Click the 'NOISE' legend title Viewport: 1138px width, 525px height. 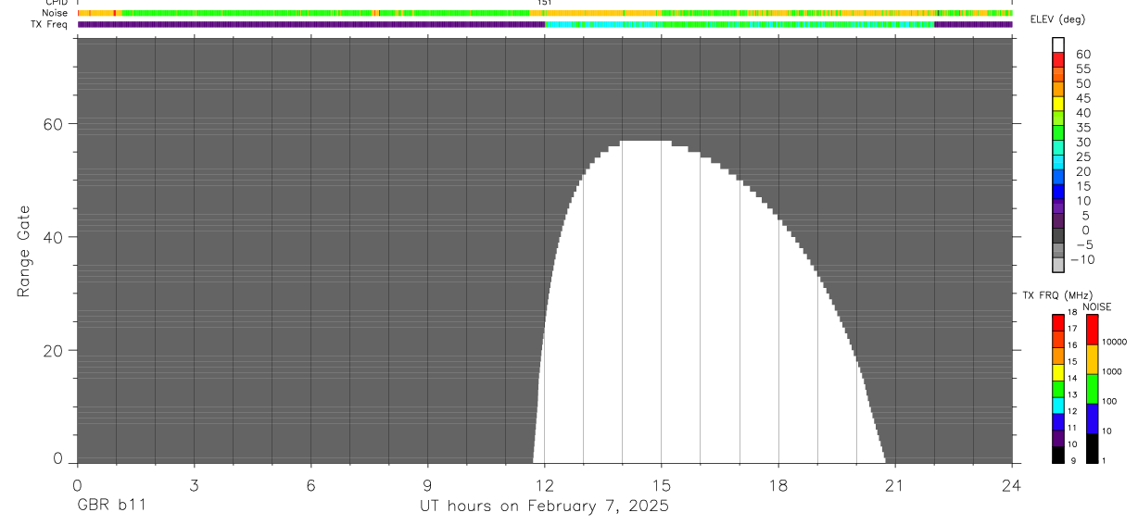coord(1096,306)
